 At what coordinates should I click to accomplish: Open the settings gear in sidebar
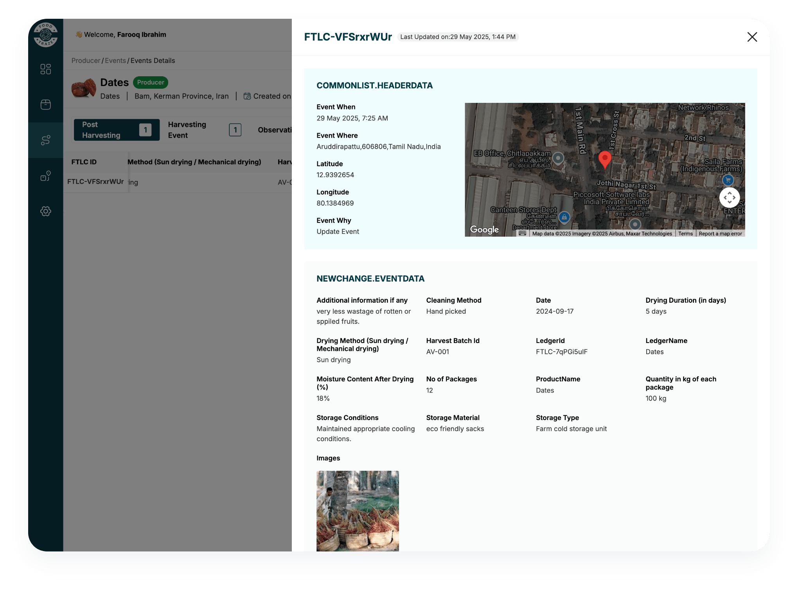pos(46,211)
